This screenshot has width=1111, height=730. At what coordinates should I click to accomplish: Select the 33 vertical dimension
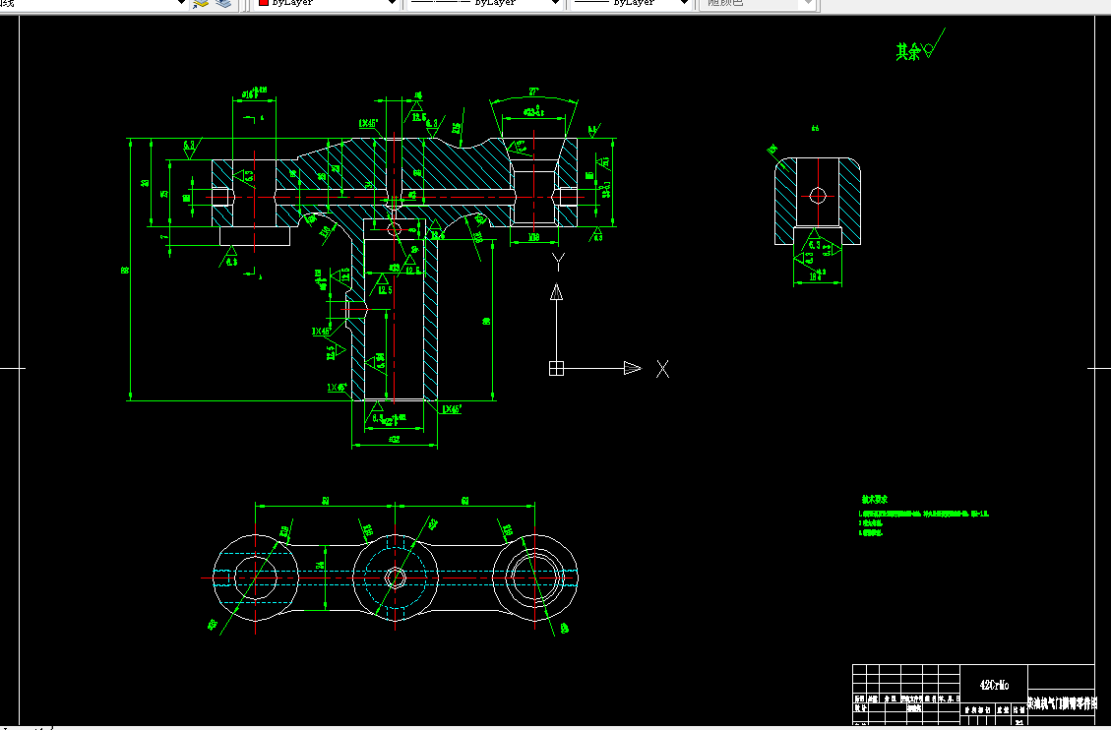[146, 183]
